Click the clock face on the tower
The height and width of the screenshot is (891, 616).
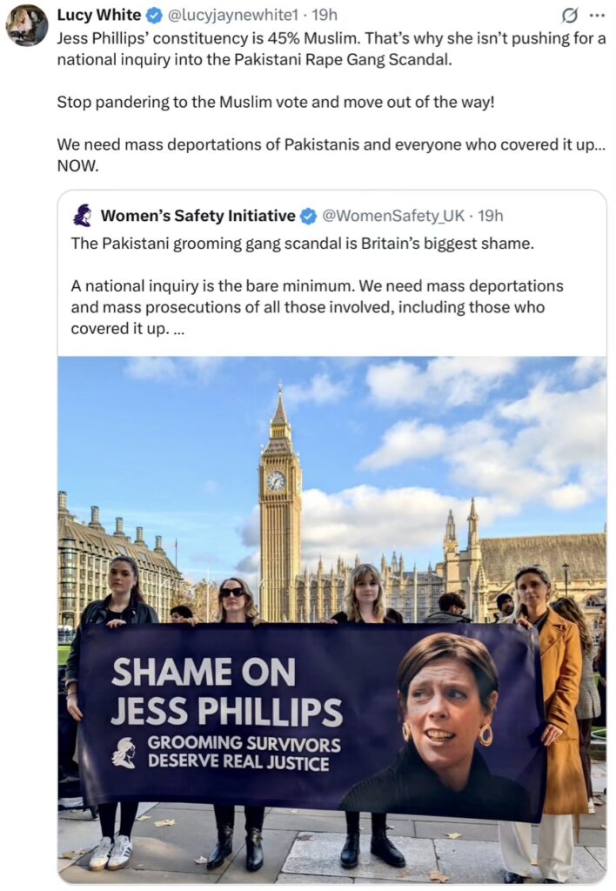click(276, 481)
